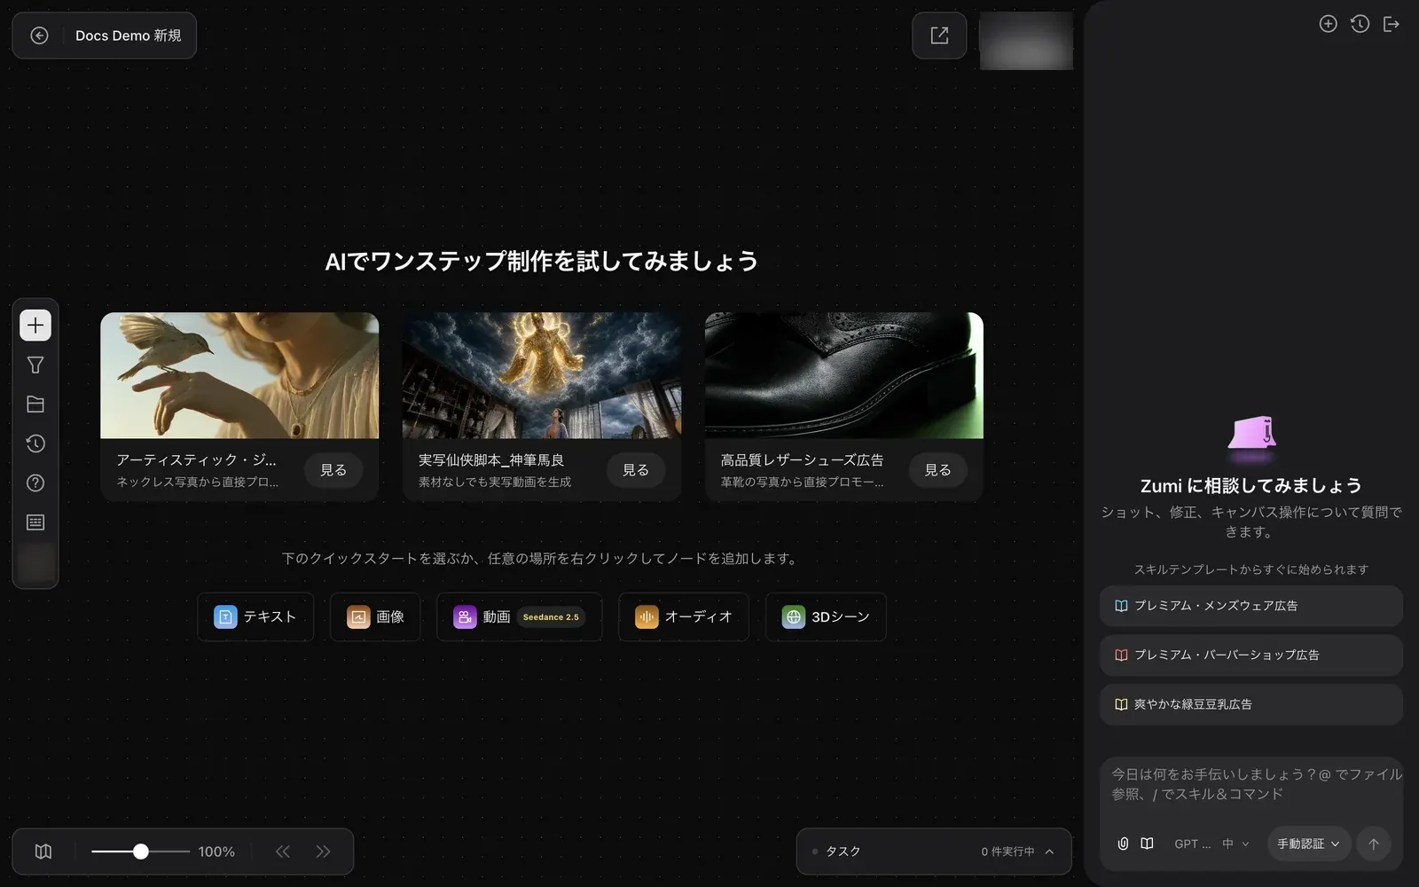The image size is (1419, 887).
Task: Click the 0 件実行中 status text
Action: [1007, 852]
